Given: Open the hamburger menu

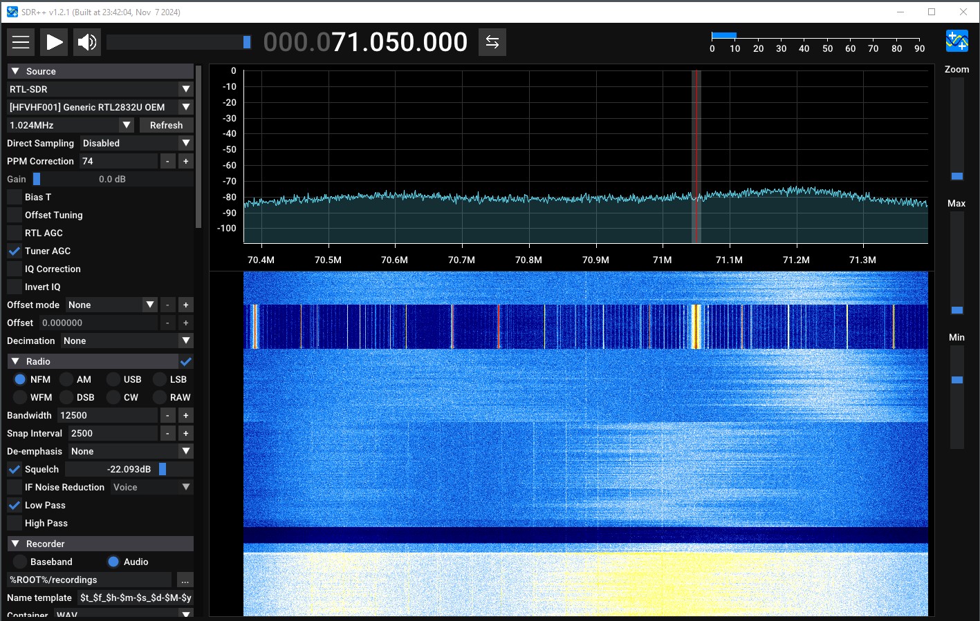Looking at the screenshot, I should coord(21,42).
